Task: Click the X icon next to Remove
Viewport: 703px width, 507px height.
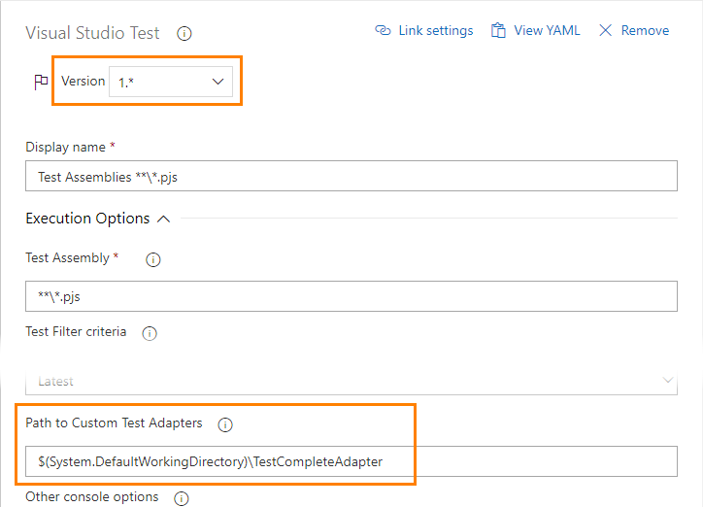Action: [606, 31]
